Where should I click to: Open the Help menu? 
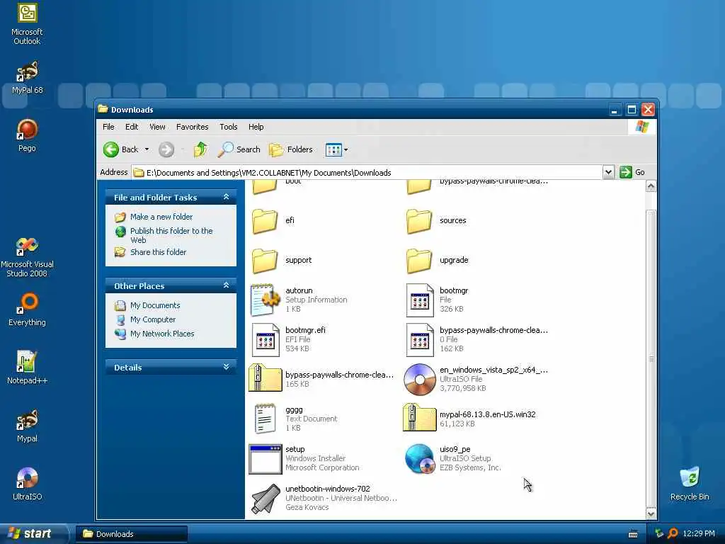(256, 127)
